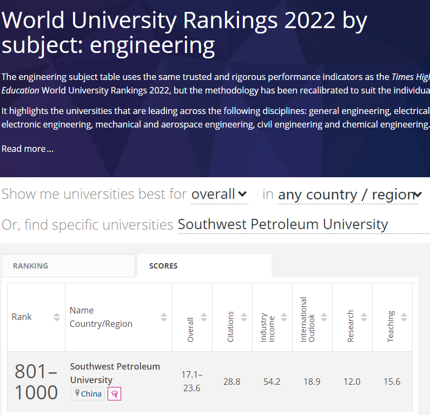
Task: Sort table by Rank column arrows
Action: pos(57,317)
